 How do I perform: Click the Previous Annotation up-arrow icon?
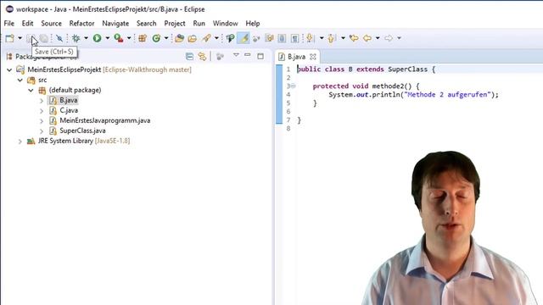[331, 38]
